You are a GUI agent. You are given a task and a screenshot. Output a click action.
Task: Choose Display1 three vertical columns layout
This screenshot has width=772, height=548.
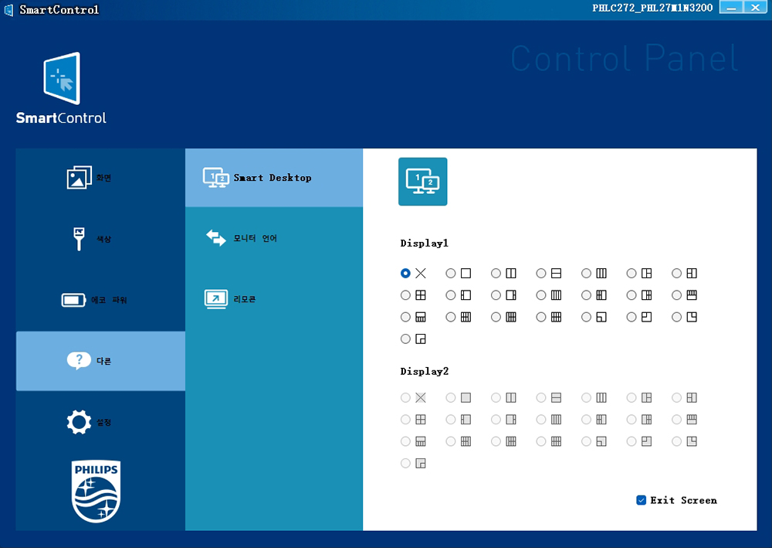(x=587, y=273)
